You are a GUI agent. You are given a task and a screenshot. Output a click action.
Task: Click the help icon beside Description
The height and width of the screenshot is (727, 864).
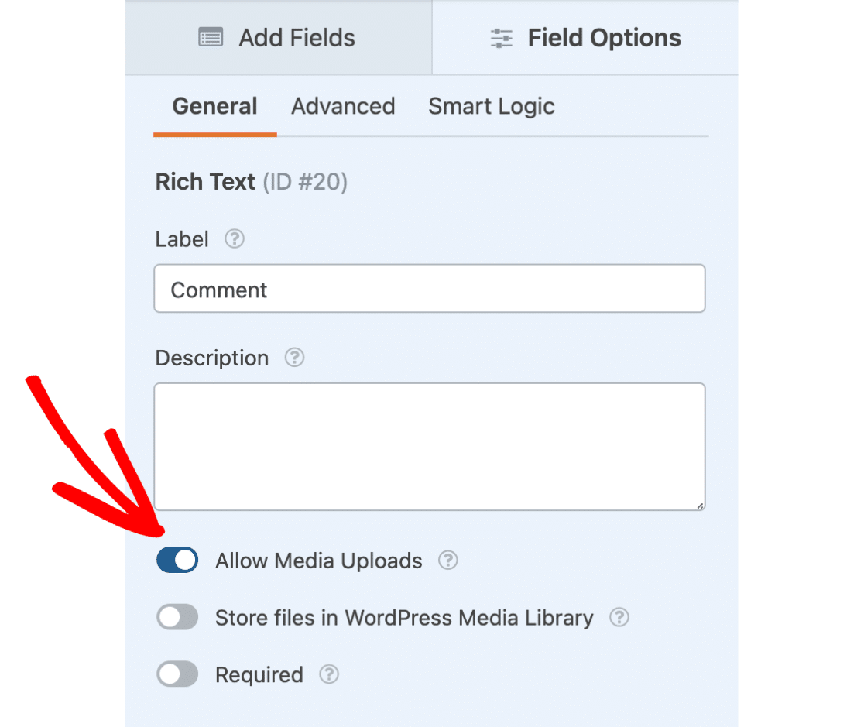click(294, 358)
